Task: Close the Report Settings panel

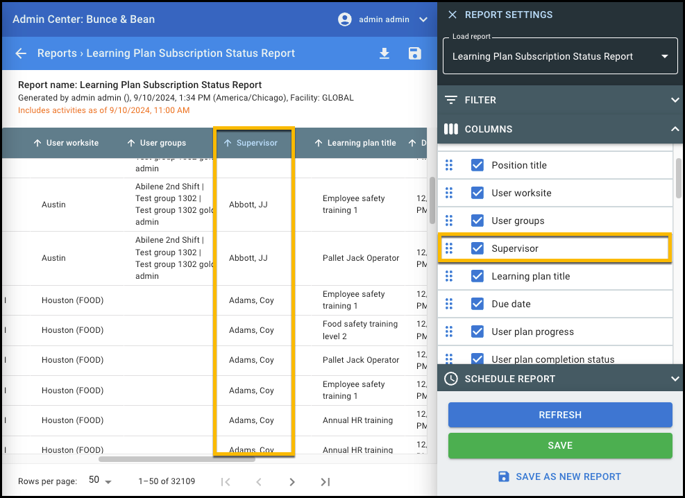Action: coord(453,15)
